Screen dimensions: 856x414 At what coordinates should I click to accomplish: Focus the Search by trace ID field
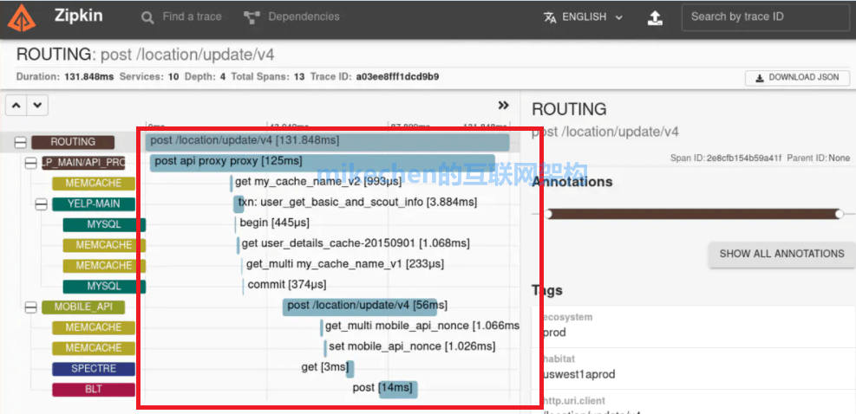[x=764, y=18]
